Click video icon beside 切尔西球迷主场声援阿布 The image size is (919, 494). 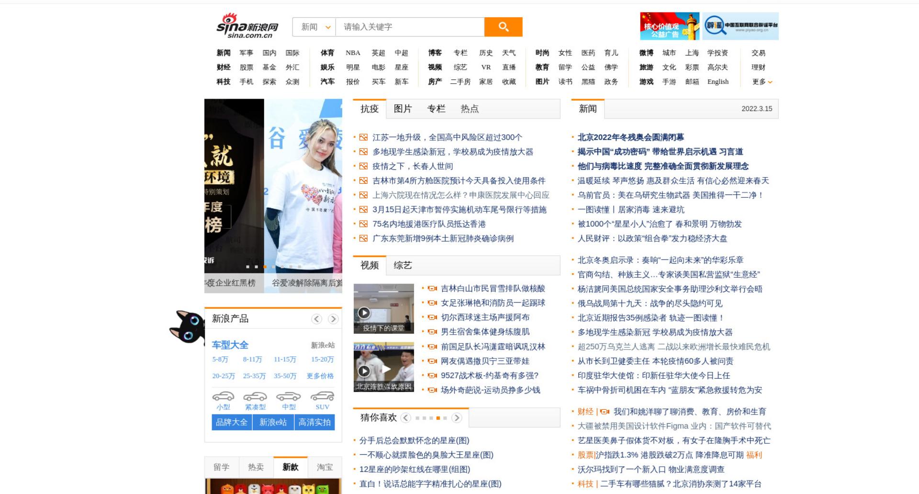click(x=432, y=317)
